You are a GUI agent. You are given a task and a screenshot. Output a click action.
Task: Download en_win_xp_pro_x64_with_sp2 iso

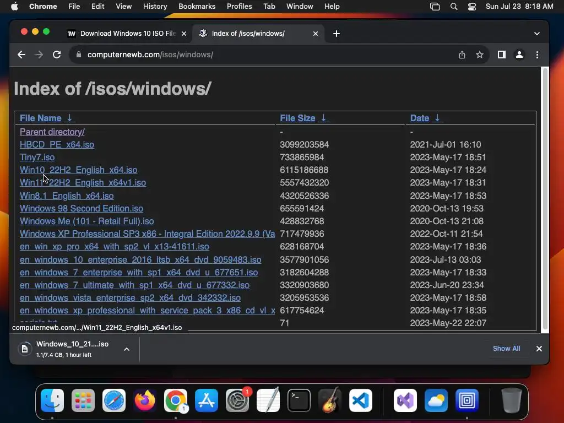click(x=115, y=246)
